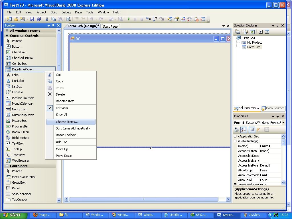Viewport: 292px width, 219px height.
Task: Select the WebBrowser control in Toolbox
Action: pyautogui.click(x=30, y=161)
